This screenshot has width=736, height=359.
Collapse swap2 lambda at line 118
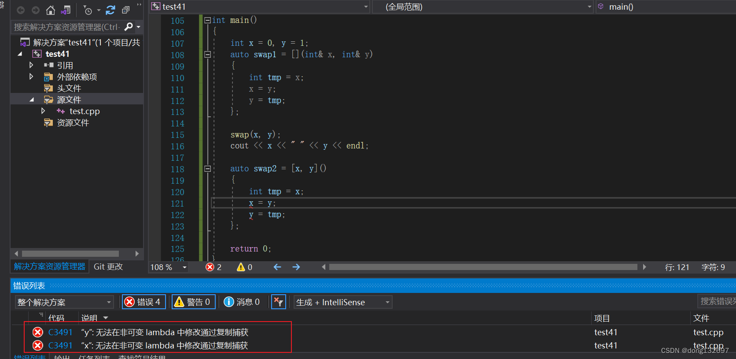[207, 168]
